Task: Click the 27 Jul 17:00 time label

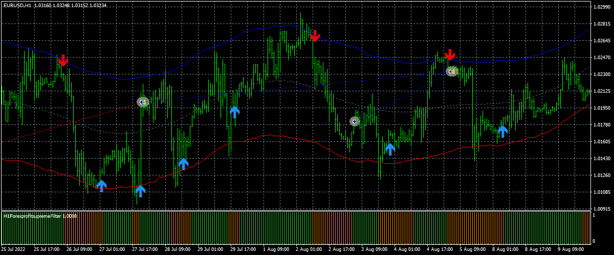Action: [144, 249]
